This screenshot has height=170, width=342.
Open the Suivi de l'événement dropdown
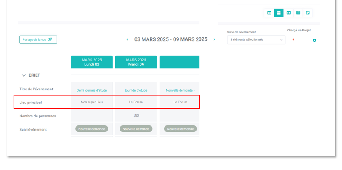click(x=256, y=39)
